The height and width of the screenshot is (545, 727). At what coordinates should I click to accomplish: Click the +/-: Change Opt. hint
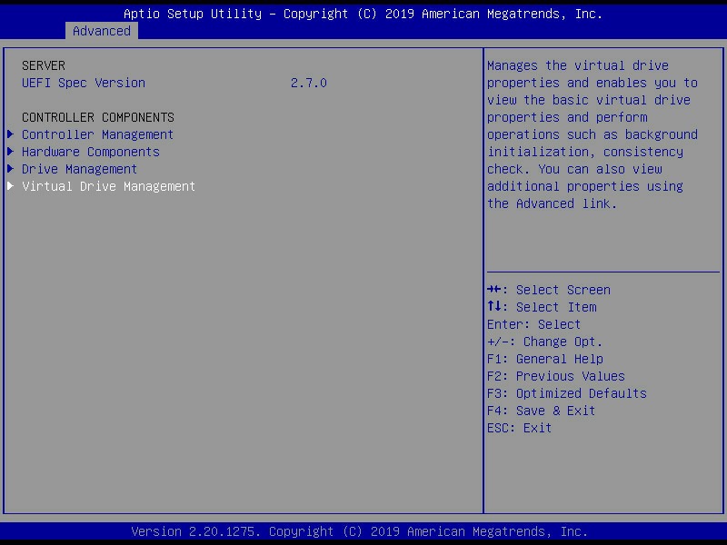tap(544, 342)
